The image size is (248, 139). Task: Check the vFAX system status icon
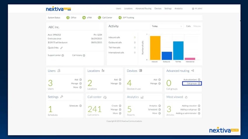coord(84,17)
